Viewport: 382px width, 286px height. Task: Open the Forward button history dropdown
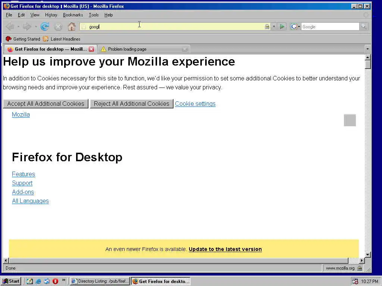point(35,26)
